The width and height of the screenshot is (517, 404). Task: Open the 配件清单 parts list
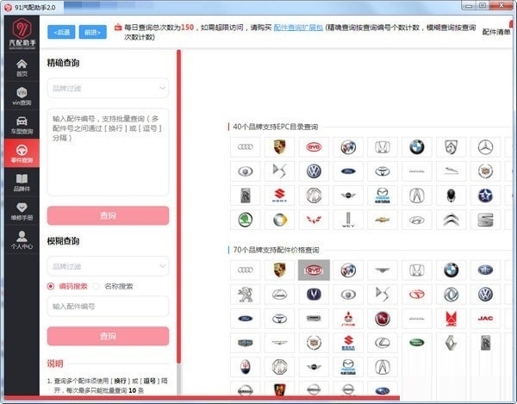point(496,32)
